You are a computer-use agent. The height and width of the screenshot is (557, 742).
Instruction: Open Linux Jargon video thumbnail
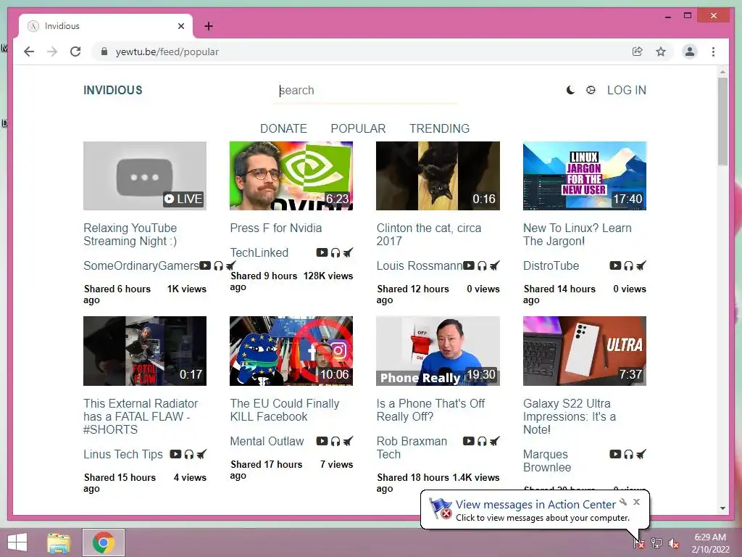(585, 176)
